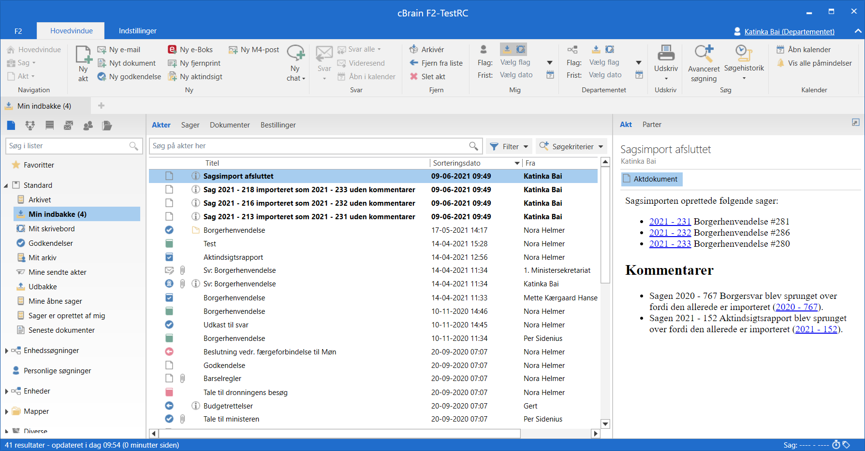
Task: Click the timer icon in the status bar
Action: coord(836,445)
